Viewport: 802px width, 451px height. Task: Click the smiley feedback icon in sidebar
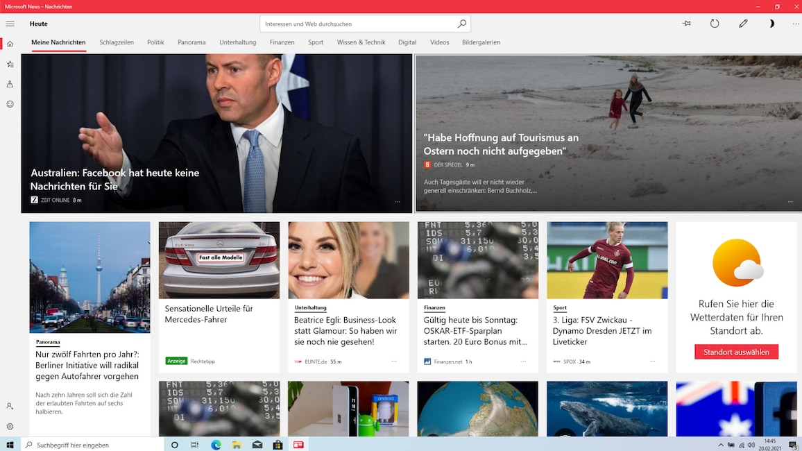[x=10, y=104]
